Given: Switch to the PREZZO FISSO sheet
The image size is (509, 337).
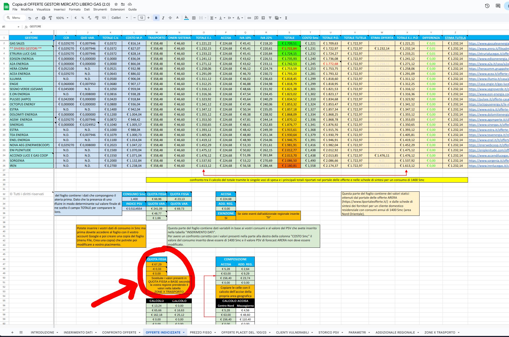Looking at the screenshot, I should click(201, 332).
